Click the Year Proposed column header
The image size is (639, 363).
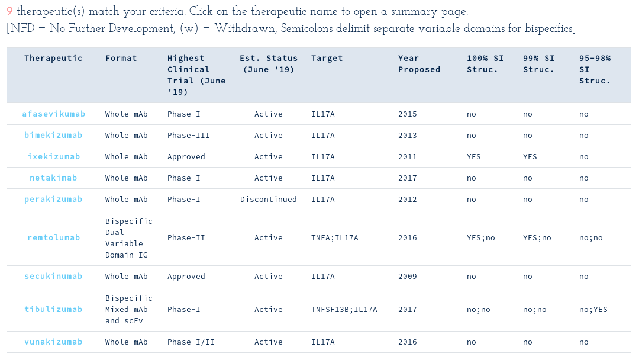pyautogui.click(x=419, y=64)
